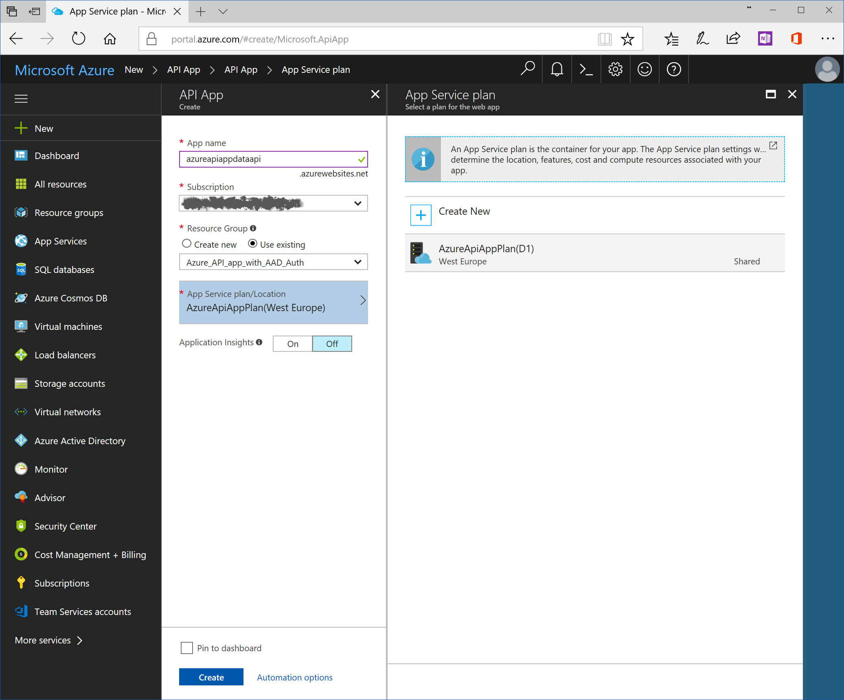
Task: Expand More services in sidebar
Action: (x=48, y=640)
